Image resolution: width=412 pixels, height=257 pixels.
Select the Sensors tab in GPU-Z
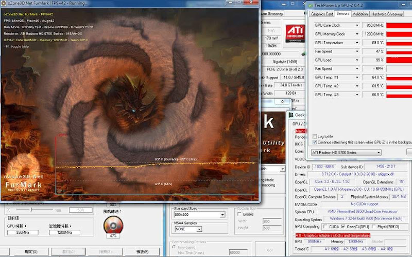pos(342,14)
